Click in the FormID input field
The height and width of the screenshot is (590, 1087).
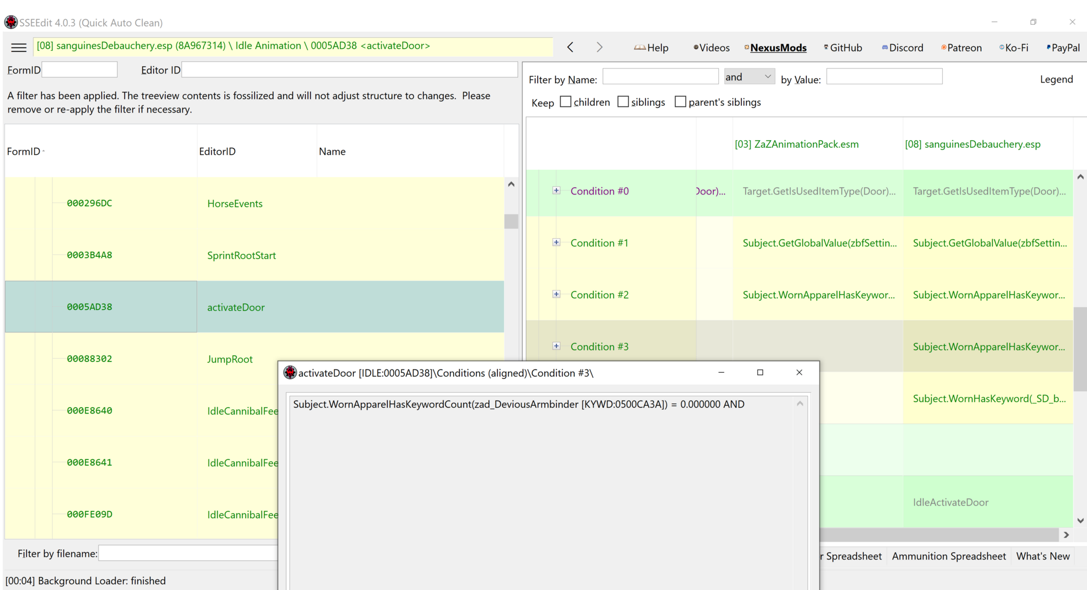pyautogui.click(x=80, y=70)
